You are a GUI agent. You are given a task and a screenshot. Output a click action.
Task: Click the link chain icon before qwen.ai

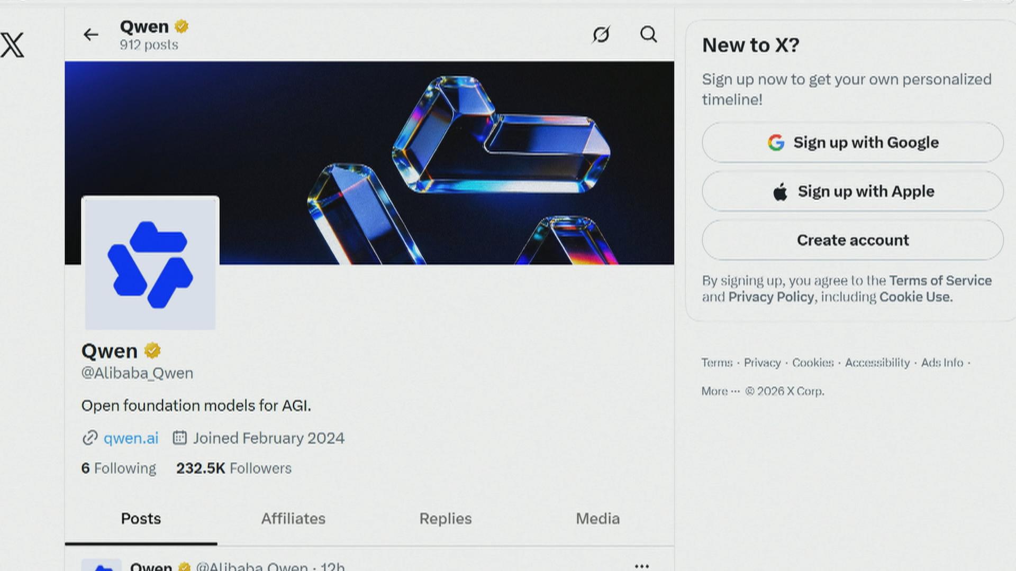click(x=90, y=438)
